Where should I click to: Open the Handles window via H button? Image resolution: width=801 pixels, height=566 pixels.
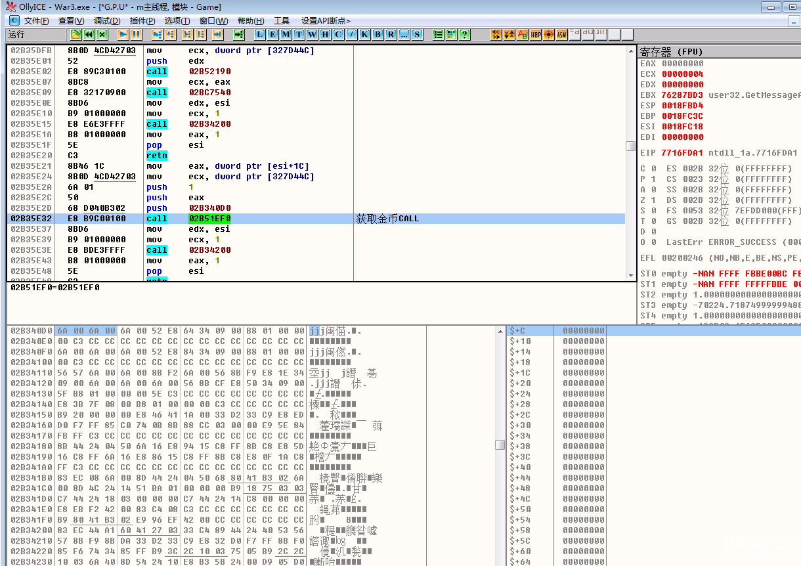(326, 34)
